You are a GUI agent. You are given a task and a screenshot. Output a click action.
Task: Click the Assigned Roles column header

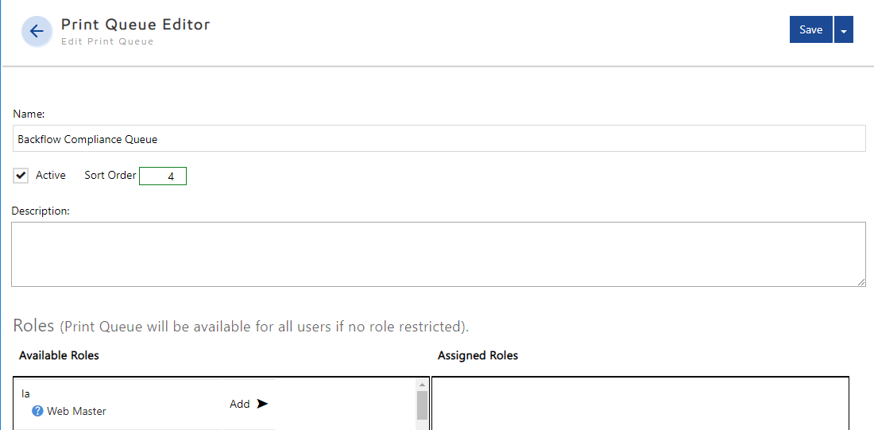tap(478, 355)
